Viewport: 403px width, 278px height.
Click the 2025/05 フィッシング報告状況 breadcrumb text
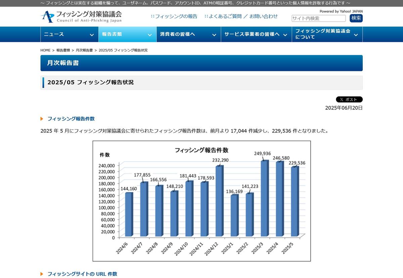[x=123, y=50]
